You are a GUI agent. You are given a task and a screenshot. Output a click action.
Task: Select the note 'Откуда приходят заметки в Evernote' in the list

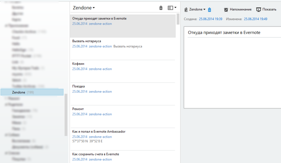(x=123, y=26)
